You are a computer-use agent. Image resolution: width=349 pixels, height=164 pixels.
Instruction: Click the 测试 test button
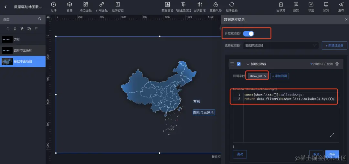[x=240, y=154]
